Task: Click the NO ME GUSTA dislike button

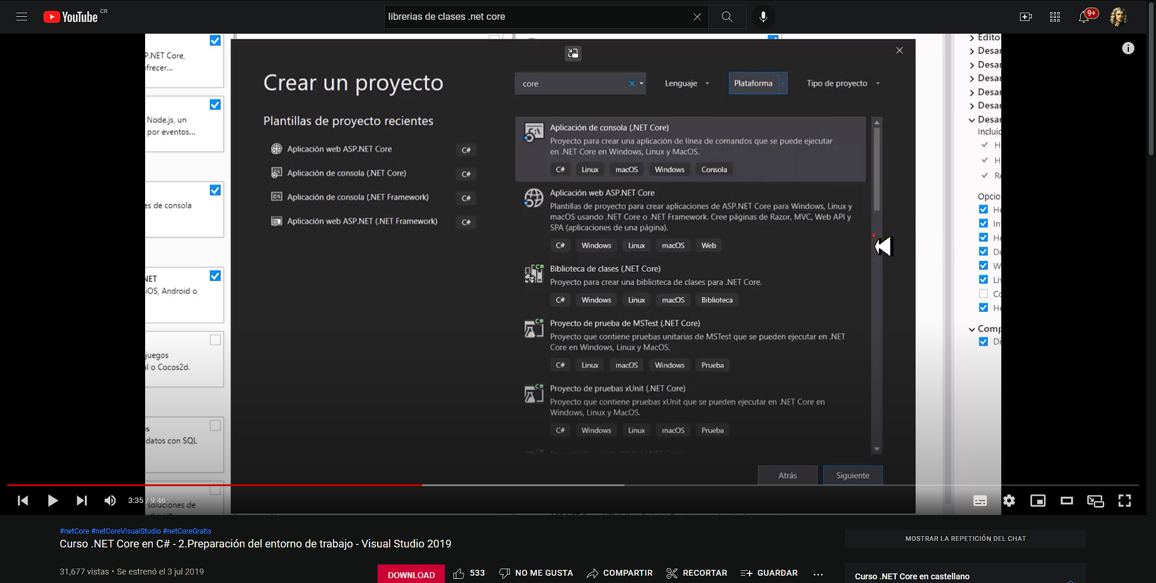Action: point(536,573)
